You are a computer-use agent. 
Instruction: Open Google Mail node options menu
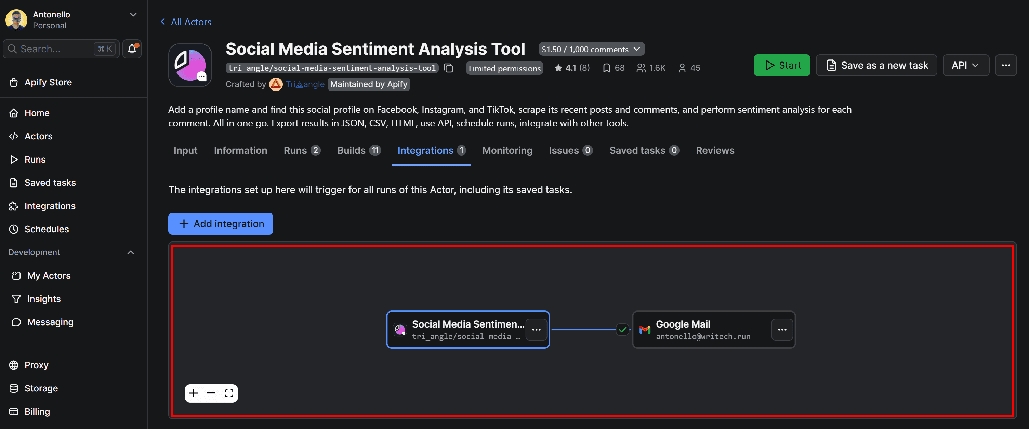(782, 330)
